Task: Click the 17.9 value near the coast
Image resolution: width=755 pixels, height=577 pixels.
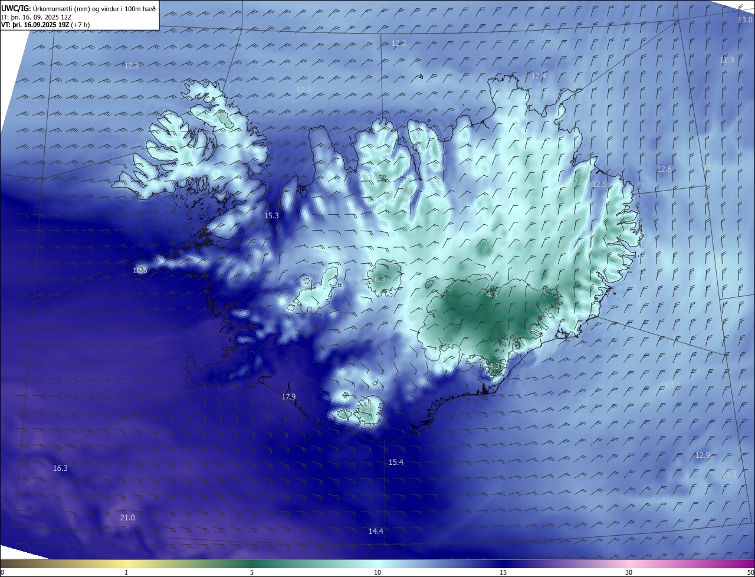Action: click(x=288, y=396)
